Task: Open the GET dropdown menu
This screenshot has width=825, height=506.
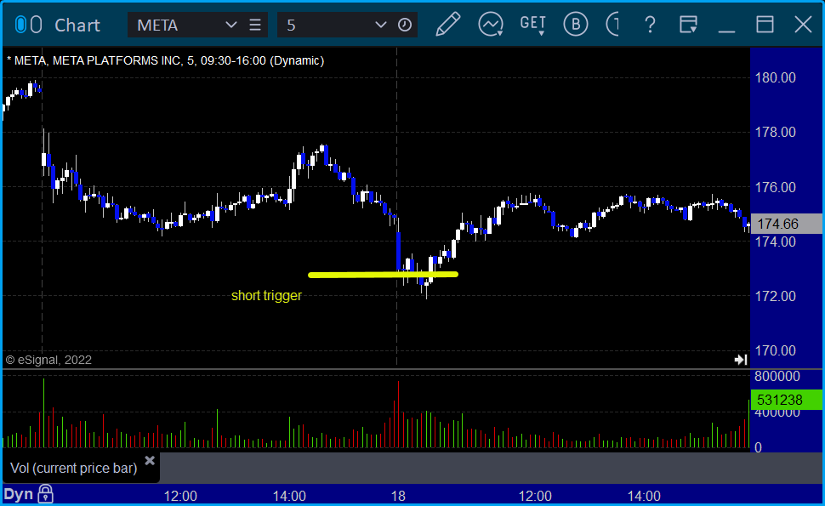Action: coord(533,25)
